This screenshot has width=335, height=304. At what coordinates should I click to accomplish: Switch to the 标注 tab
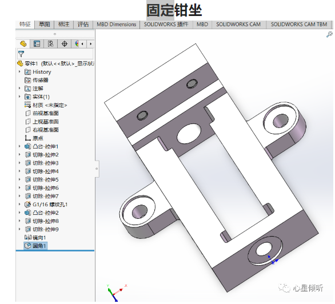[x=63, y=25]
